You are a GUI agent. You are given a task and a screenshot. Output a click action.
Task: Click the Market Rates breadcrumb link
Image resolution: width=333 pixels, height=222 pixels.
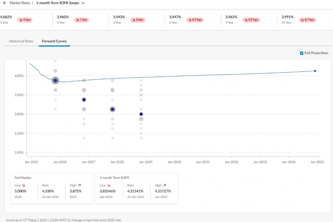point(20,3)
